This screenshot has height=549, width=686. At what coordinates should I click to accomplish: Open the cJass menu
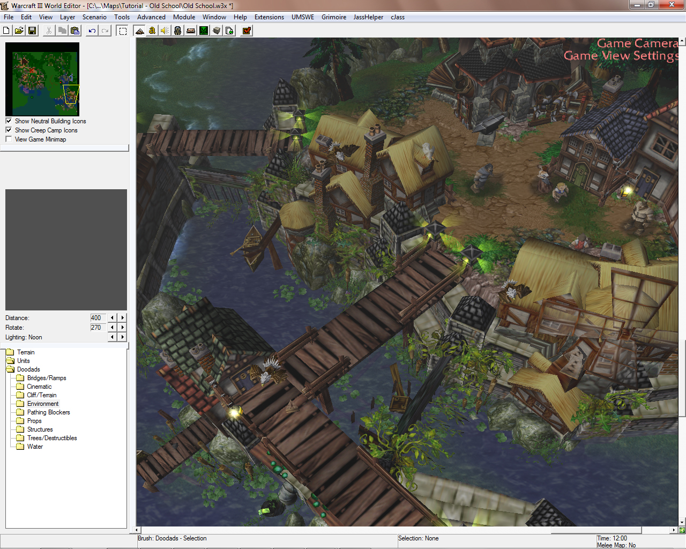point(398,17)
